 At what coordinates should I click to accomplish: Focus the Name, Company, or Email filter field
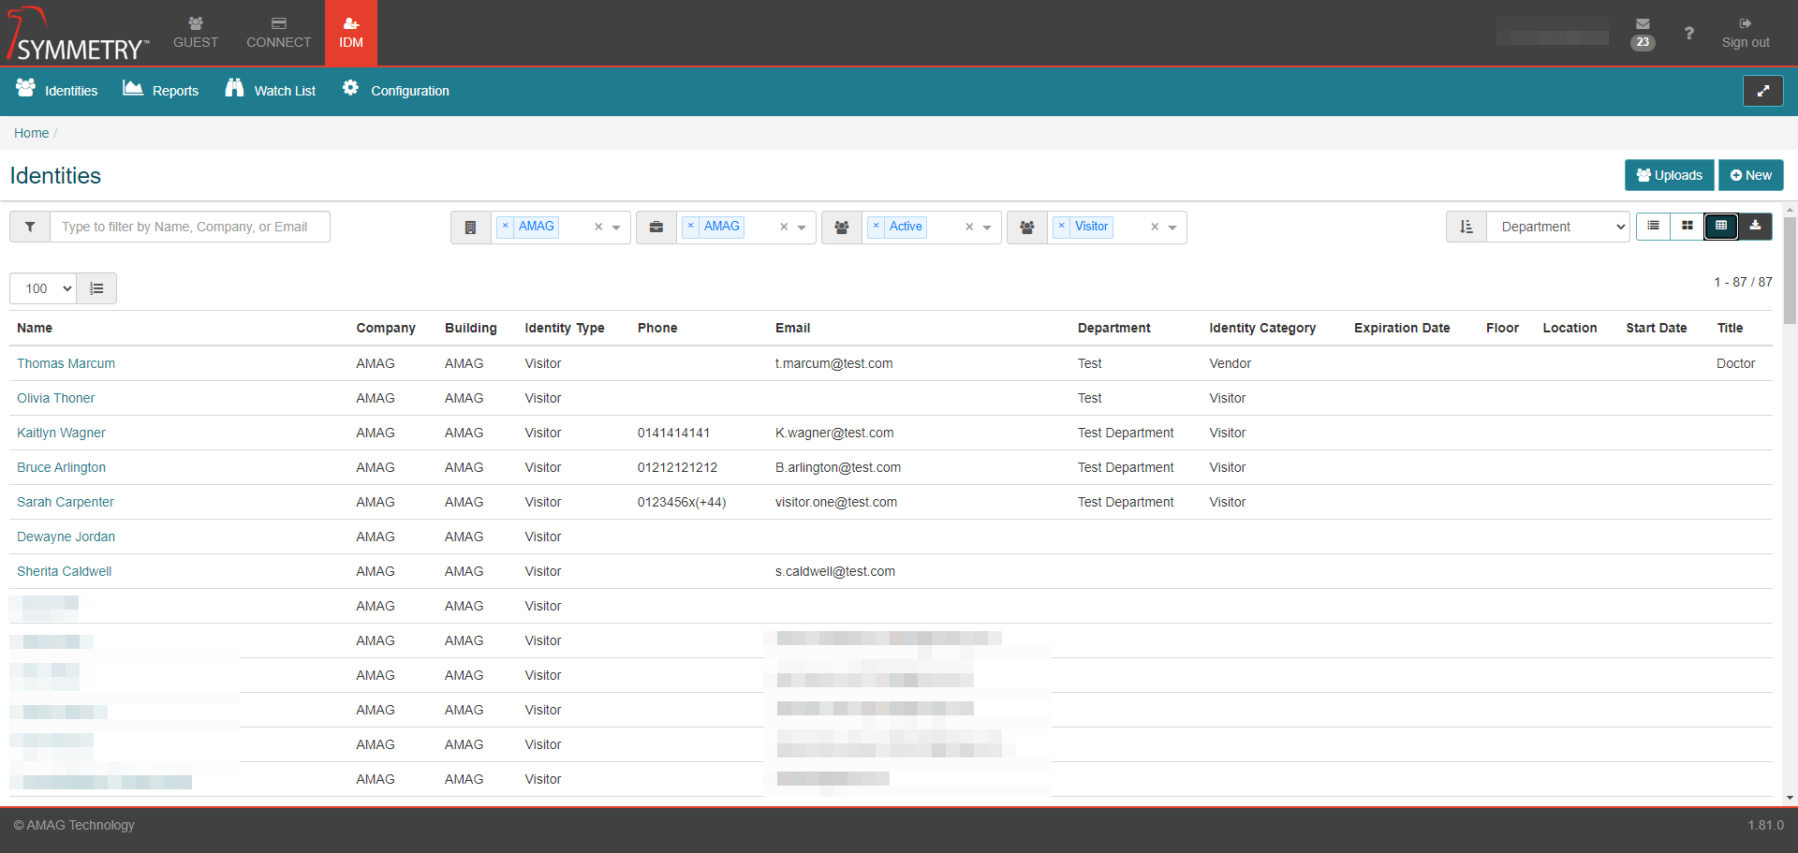tap(190, 227)
